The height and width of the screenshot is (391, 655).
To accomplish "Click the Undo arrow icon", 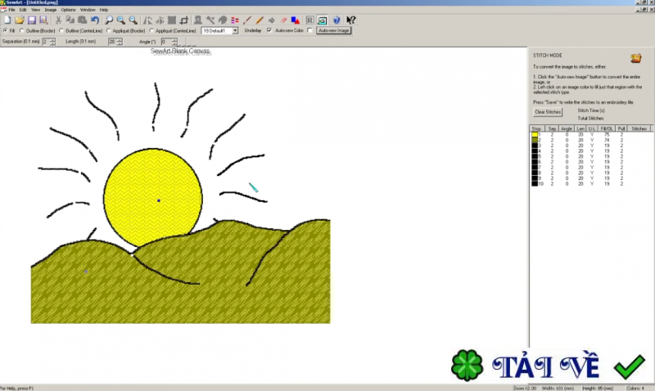I will click(94, 19).
